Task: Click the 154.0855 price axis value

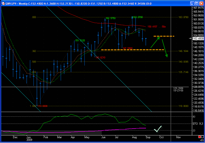Action: 198,35
